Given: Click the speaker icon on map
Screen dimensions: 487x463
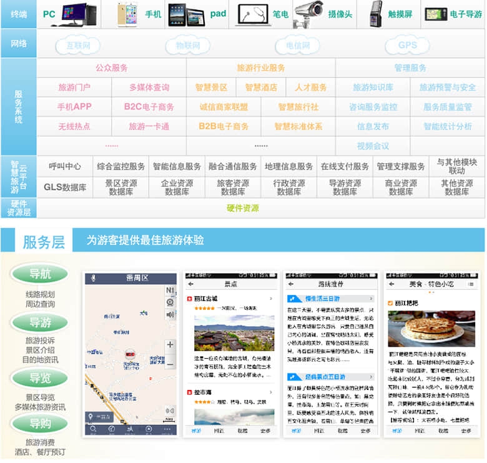Looking at the screenshot, I should pyautogui.click(x=170, y=314).
